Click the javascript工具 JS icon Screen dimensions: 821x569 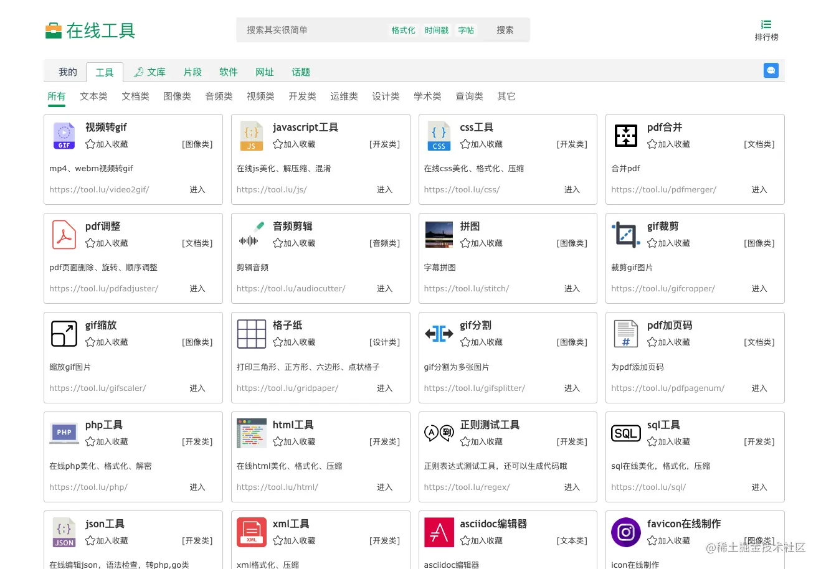point(252,136)
